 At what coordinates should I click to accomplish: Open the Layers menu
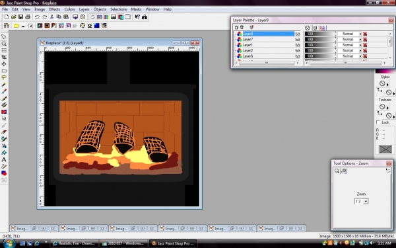[x=84, y=9]
